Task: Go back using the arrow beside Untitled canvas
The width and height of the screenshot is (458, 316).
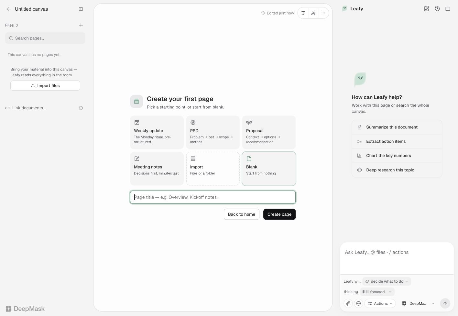Action: coord(9,9)
